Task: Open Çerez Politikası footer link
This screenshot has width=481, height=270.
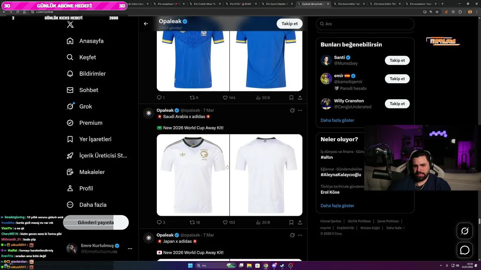Action: click(388, 221)
